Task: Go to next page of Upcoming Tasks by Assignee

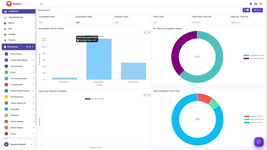Action: point(149,95)
